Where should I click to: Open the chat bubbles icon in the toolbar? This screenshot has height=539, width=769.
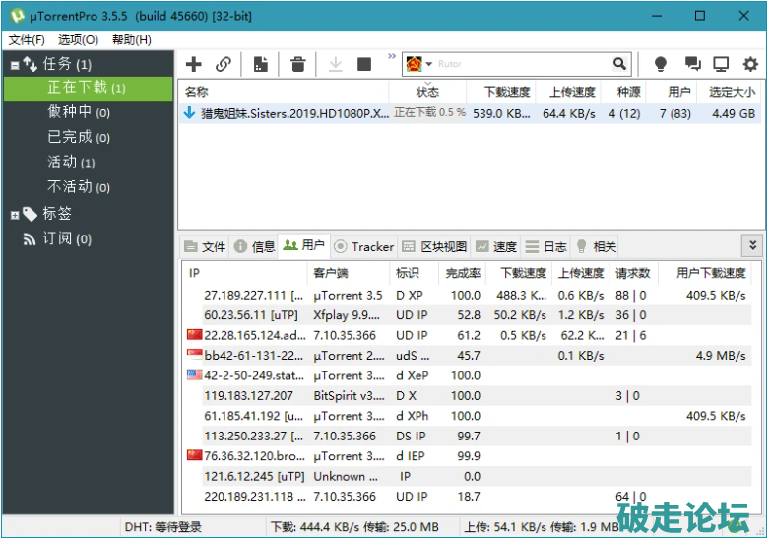pos(692,64)
